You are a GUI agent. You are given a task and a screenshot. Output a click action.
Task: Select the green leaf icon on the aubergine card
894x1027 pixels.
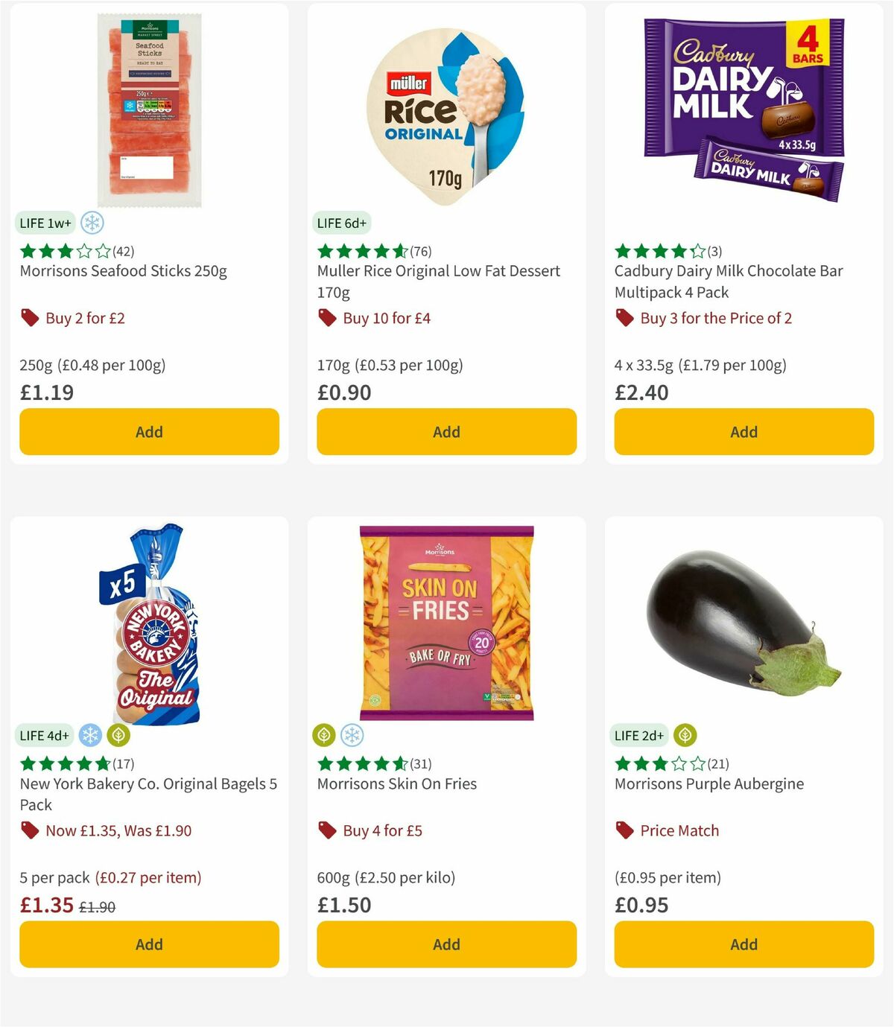[x=685, y=734]
